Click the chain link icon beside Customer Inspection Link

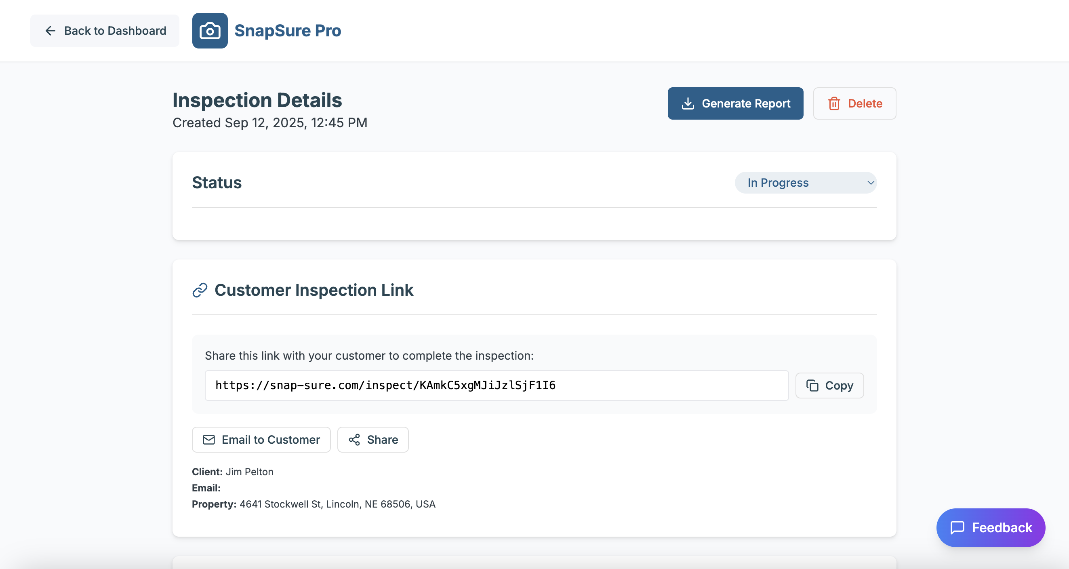(x=200, y=290)
